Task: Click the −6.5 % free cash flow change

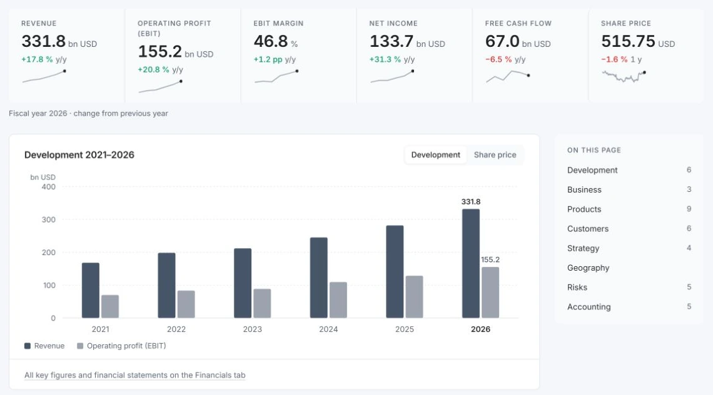Action: coord(498,59)
